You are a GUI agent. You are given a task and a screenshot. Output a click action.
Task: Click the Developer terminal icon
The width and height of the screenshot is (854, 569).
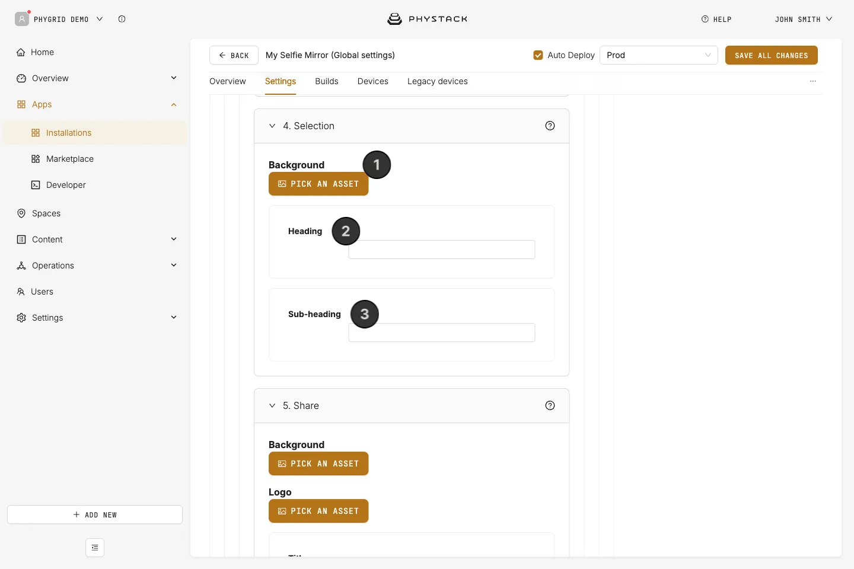pos(36,185)
